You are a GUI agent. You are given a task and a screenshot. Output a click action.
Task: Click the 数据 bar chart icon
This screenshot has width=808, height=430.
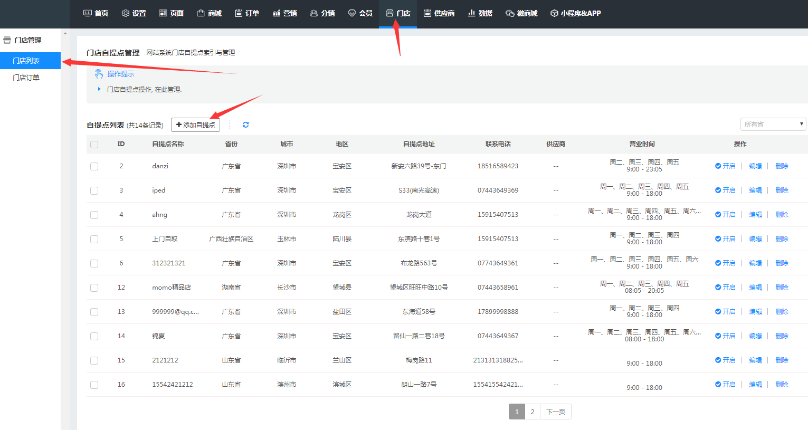471,13
